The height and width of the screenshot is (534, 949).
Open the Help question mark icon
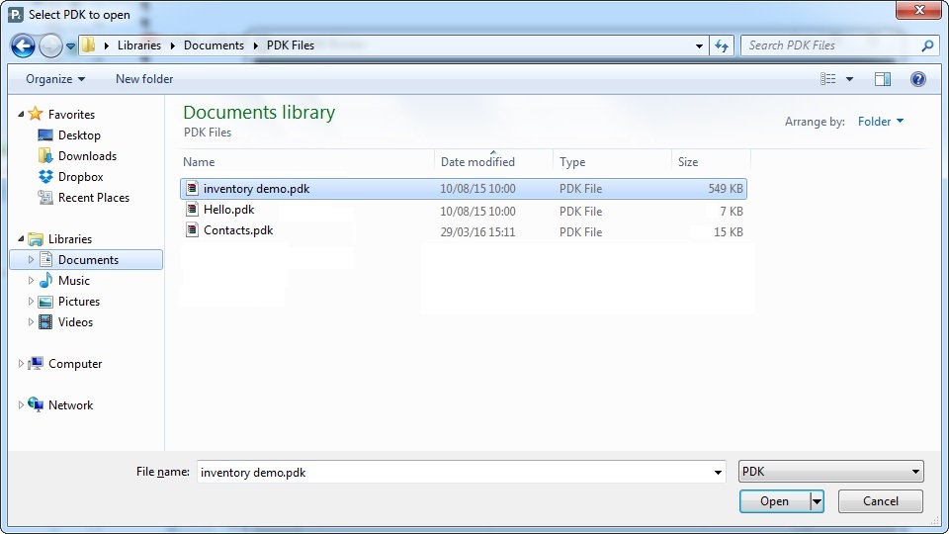[917, 79]
